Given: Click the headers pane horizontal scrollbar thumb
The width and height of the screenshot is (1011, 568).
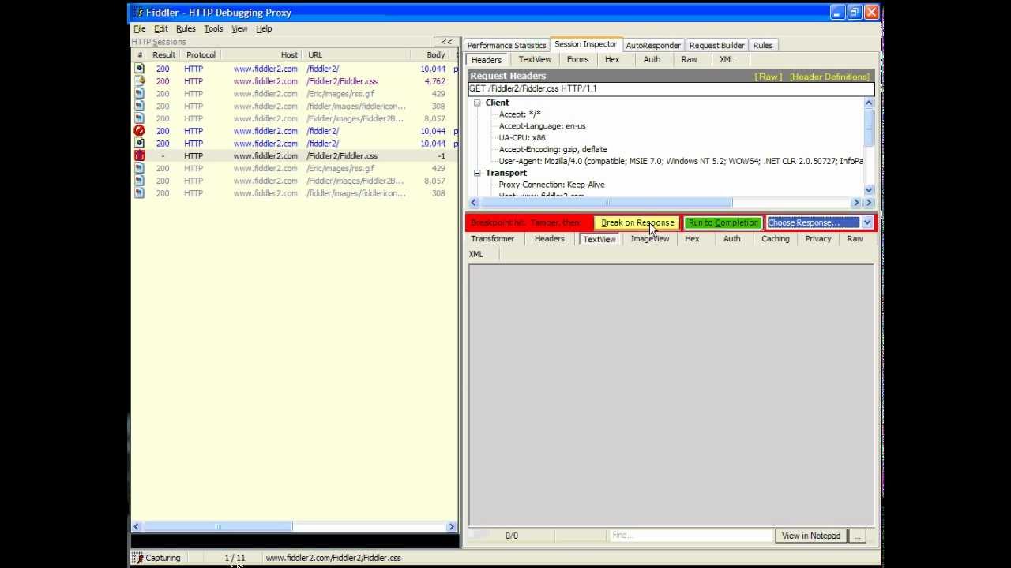Looking at the screenshot, I should pyautogui.click(x=607, y=203).
